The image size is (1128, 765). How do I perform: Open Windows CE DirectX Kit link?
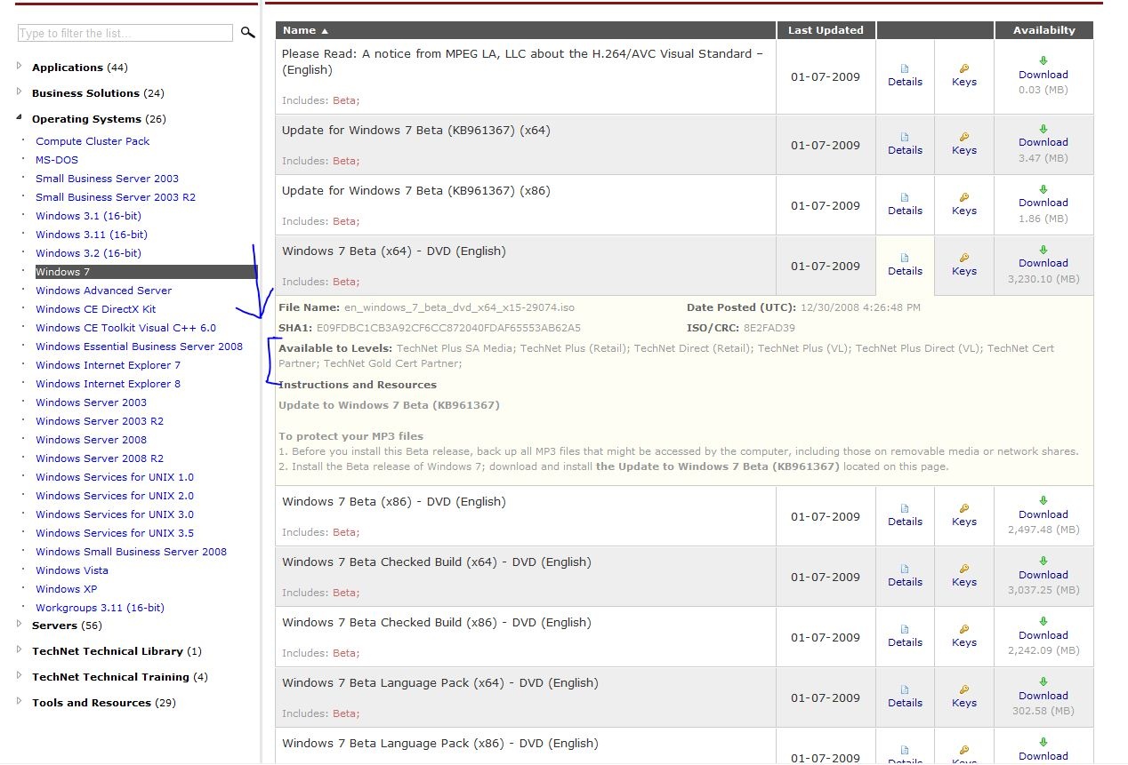(x=95, y=309)
